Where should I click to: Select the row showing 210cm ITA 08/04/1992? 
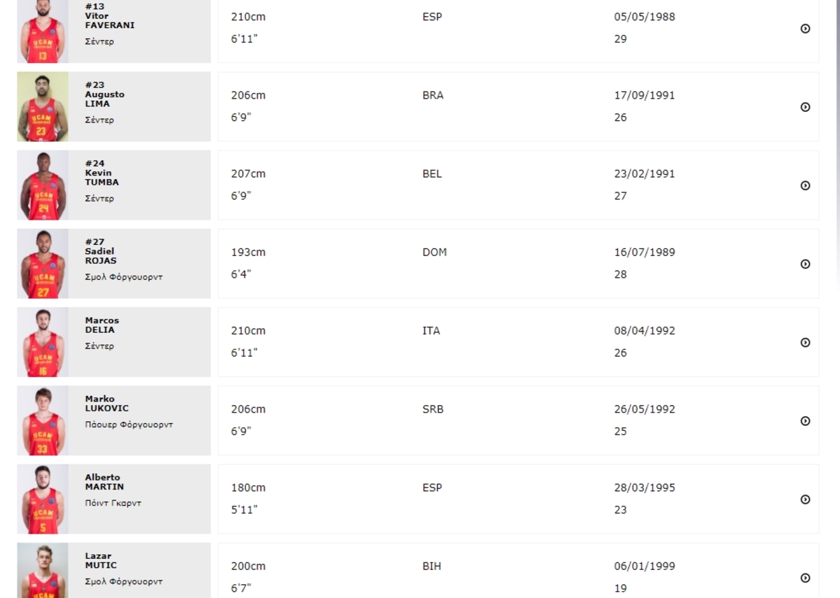(519, 342)
